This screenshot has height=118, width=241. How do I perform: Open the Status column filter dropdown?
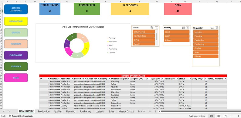[190, 79]
